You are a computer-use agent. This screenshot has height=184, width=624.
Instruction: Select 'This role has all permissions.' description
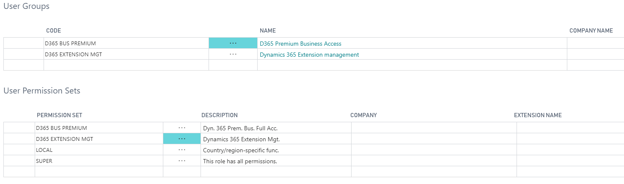coord(240,161)
